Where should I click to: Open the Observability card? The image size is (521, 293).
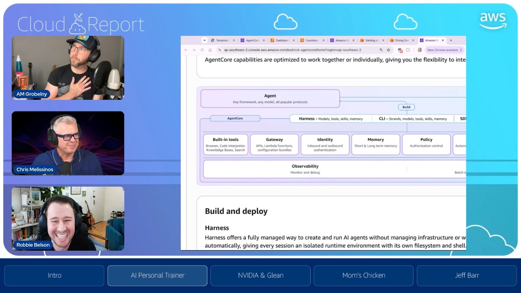(305, 169)
